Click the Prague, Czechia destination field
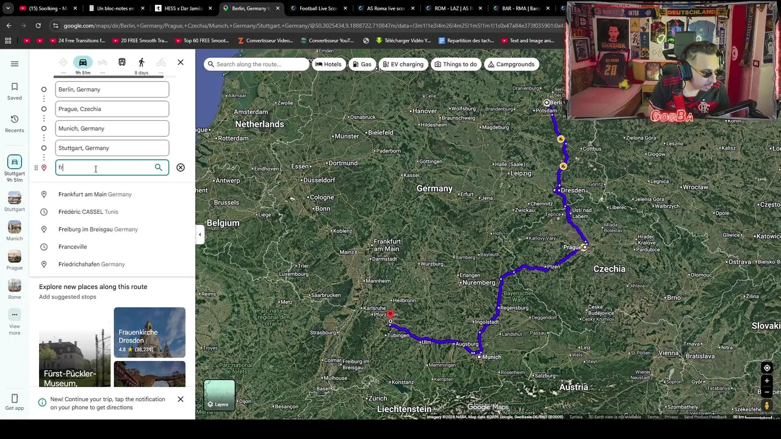The width and height of the screenshot is (781, 439). pos(112,109)
